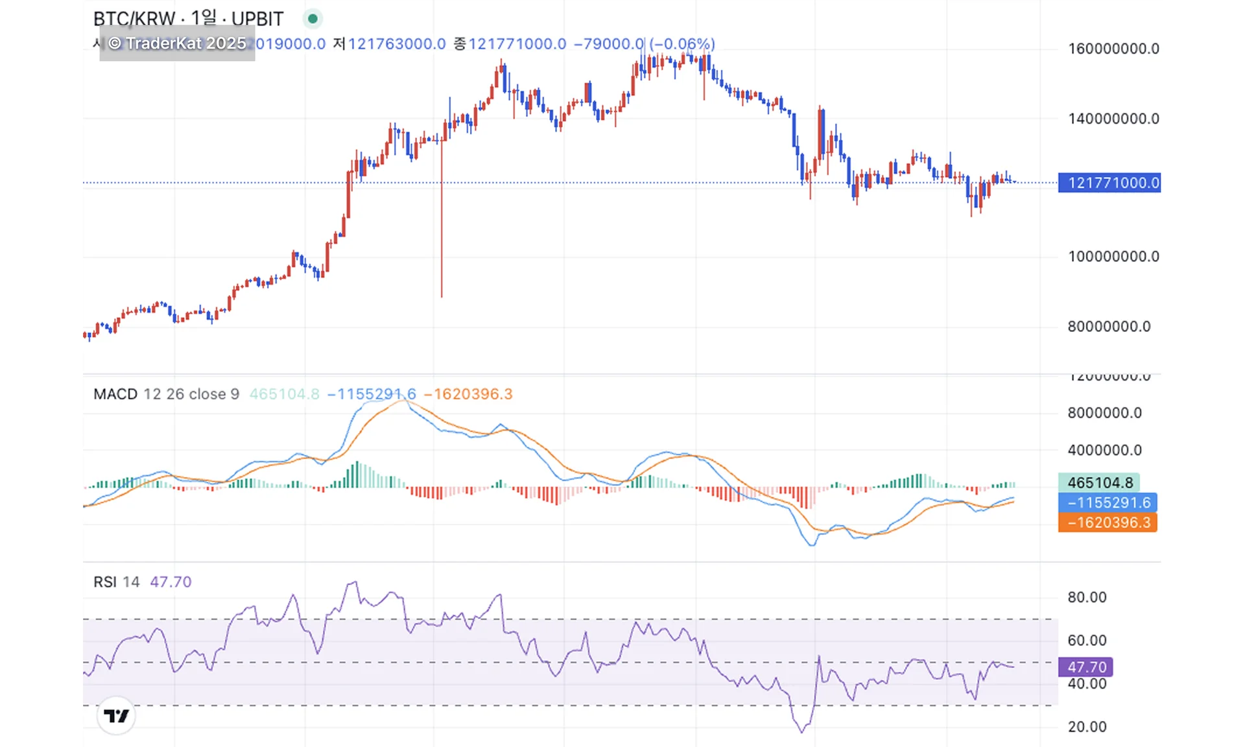Click the 8000000.0 MACD axis label
This screenshot has height=747, width=1245.
click(1104, 413)
